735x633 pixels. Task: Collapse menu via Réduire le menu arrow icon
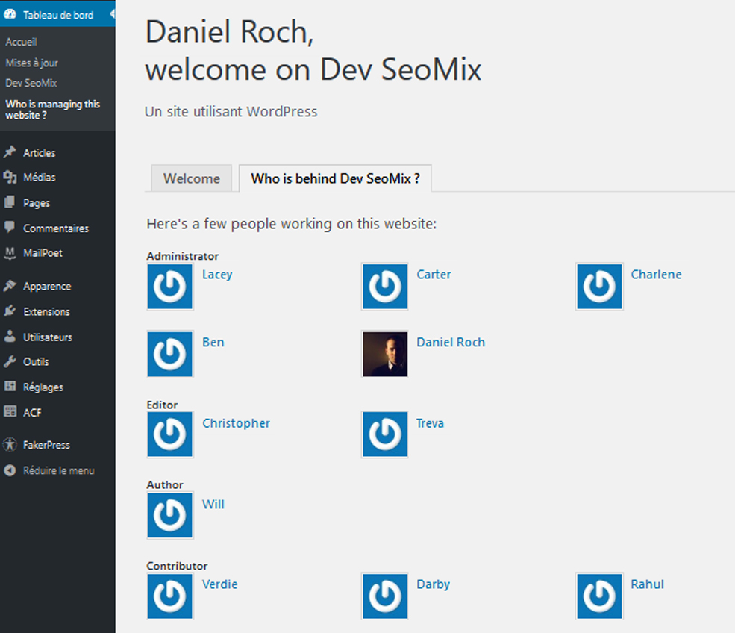(10, 470)
